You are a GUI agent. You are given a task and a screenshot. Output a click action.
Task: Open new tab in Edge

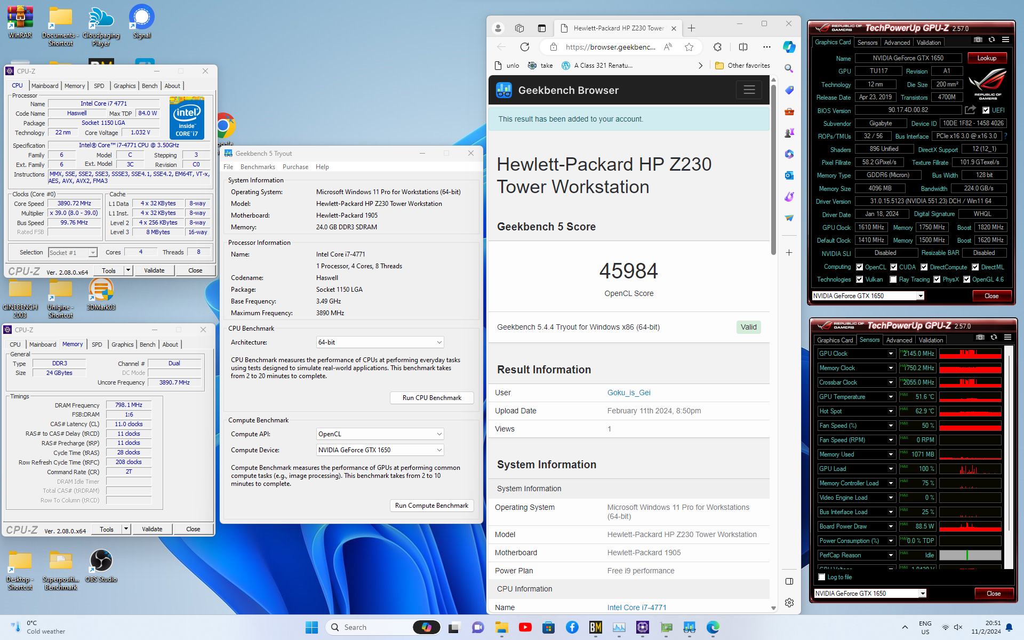pos(692,28)
